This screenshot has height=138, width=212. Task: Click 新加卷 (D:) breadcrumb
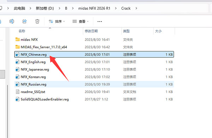point(45,8)
